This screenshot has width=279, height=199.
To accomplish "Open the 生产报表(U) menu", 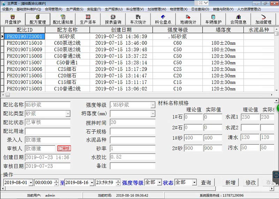I will 114,9.
